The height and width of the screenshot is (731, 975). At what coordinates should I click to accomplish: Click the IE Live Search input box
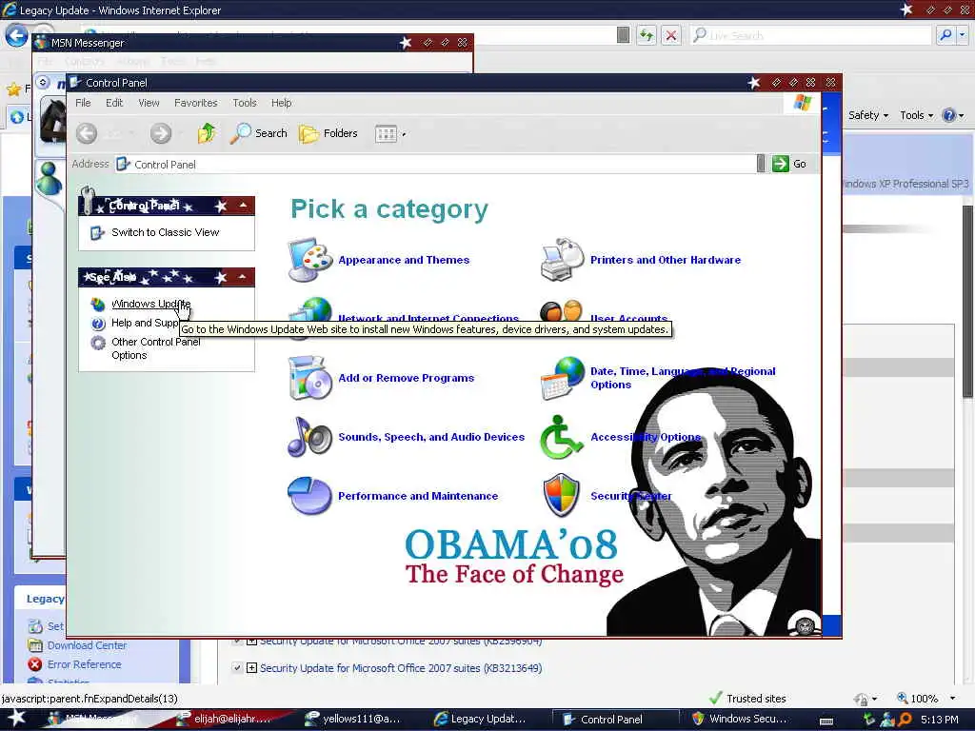[x=810, y=35]
